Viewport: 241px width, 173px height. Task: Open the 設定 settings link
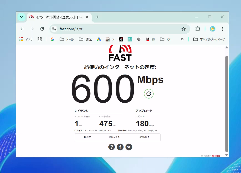pos(87,137)
